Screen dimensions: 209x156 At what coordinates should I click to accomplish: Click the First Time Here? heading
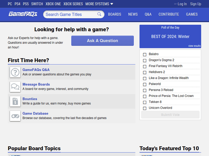click(28, 60)
